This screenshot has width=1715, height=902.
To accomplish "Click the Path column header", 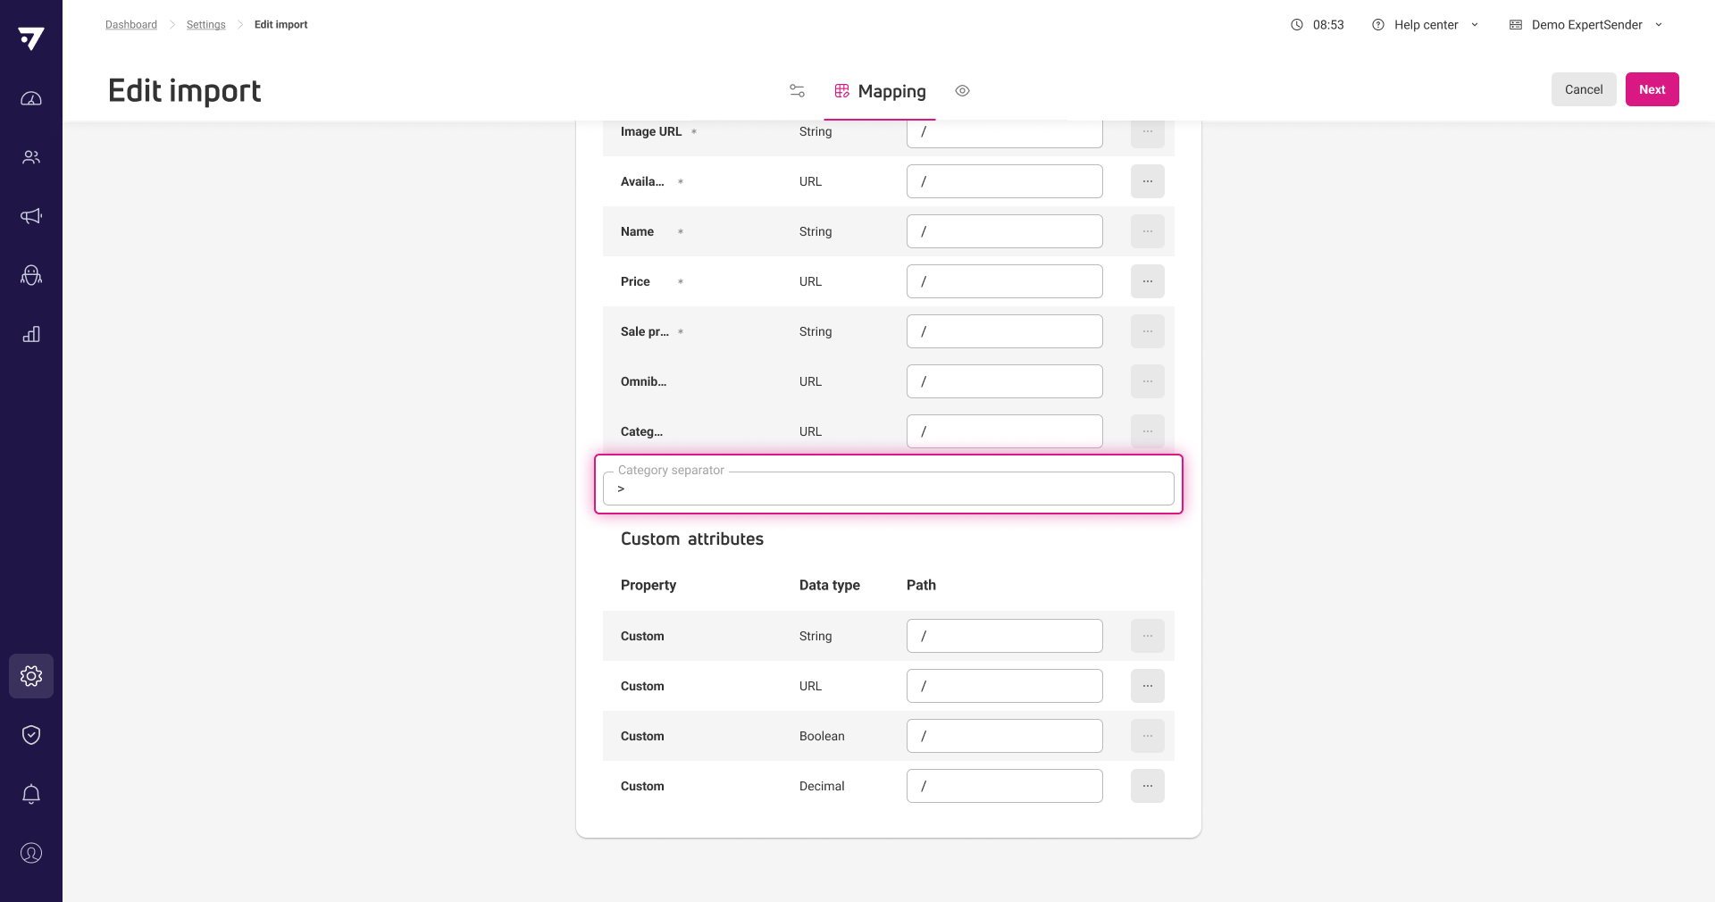I will [921, 585].
